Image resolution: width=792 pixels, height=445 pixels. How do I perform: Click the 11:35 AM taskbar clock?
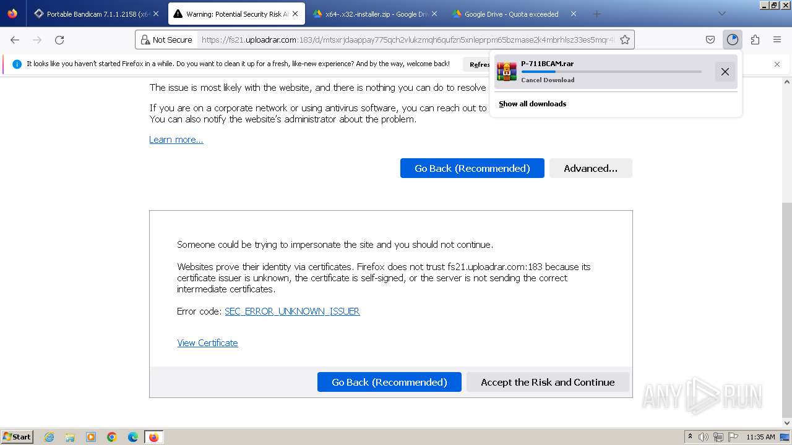coord(761,437)
